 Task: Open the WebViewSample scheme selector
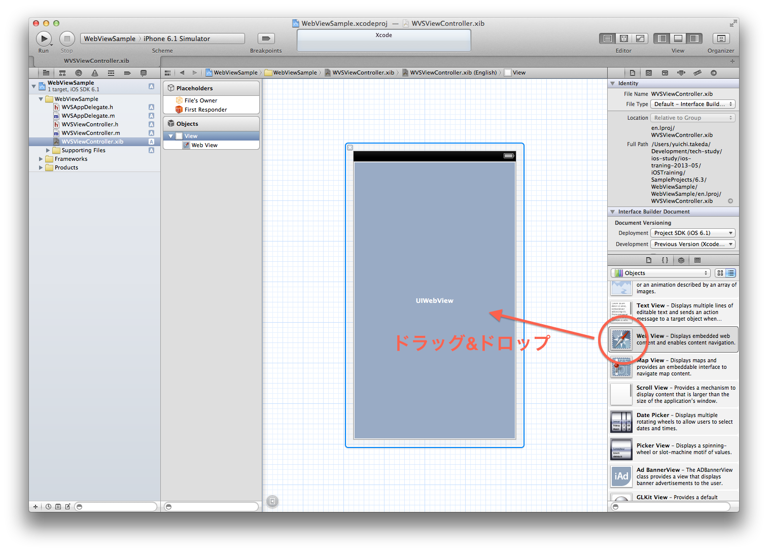[x=110, y=39]
